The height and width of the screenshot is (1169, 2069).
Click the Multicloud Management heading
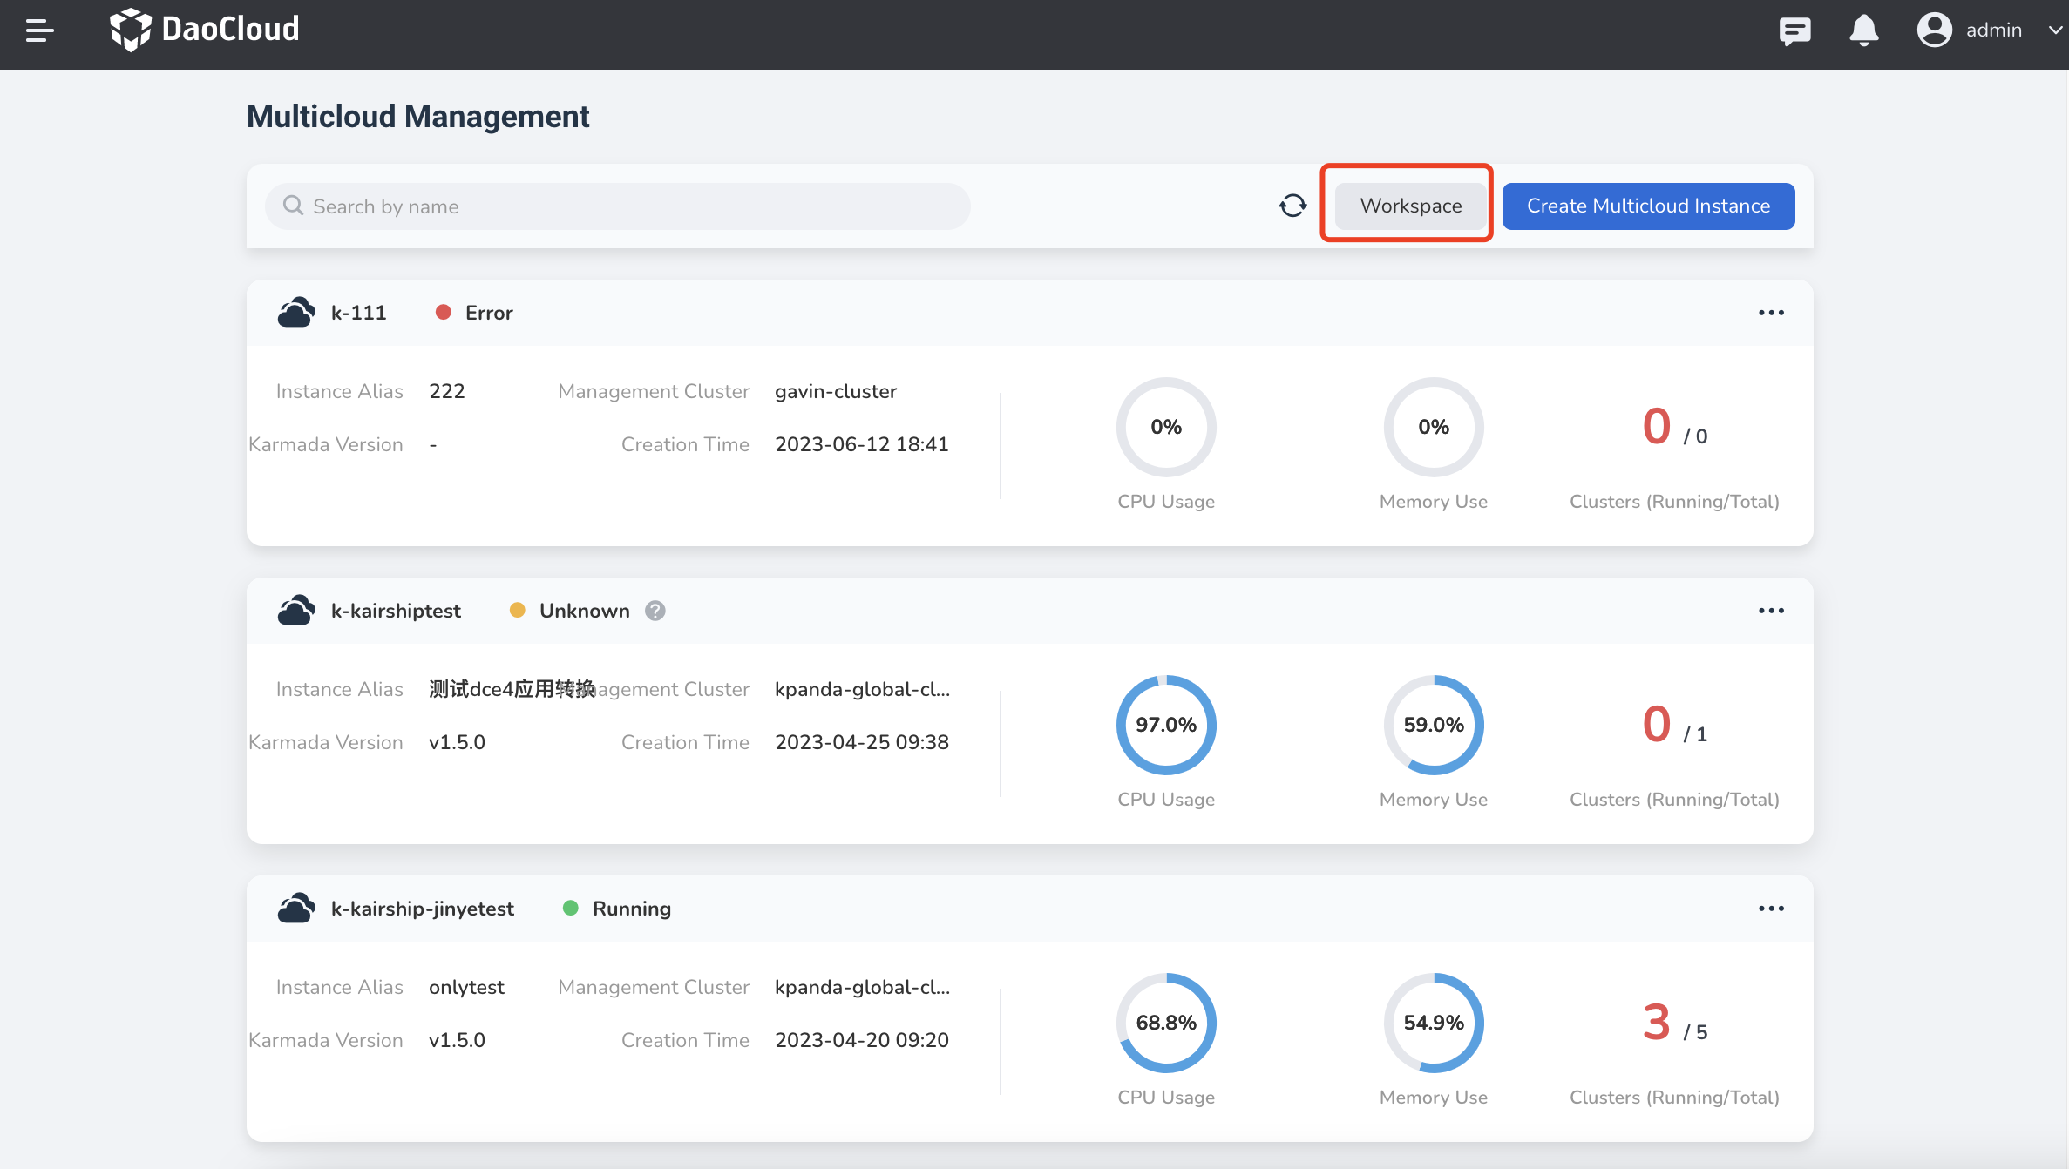(x=417, y=116)
